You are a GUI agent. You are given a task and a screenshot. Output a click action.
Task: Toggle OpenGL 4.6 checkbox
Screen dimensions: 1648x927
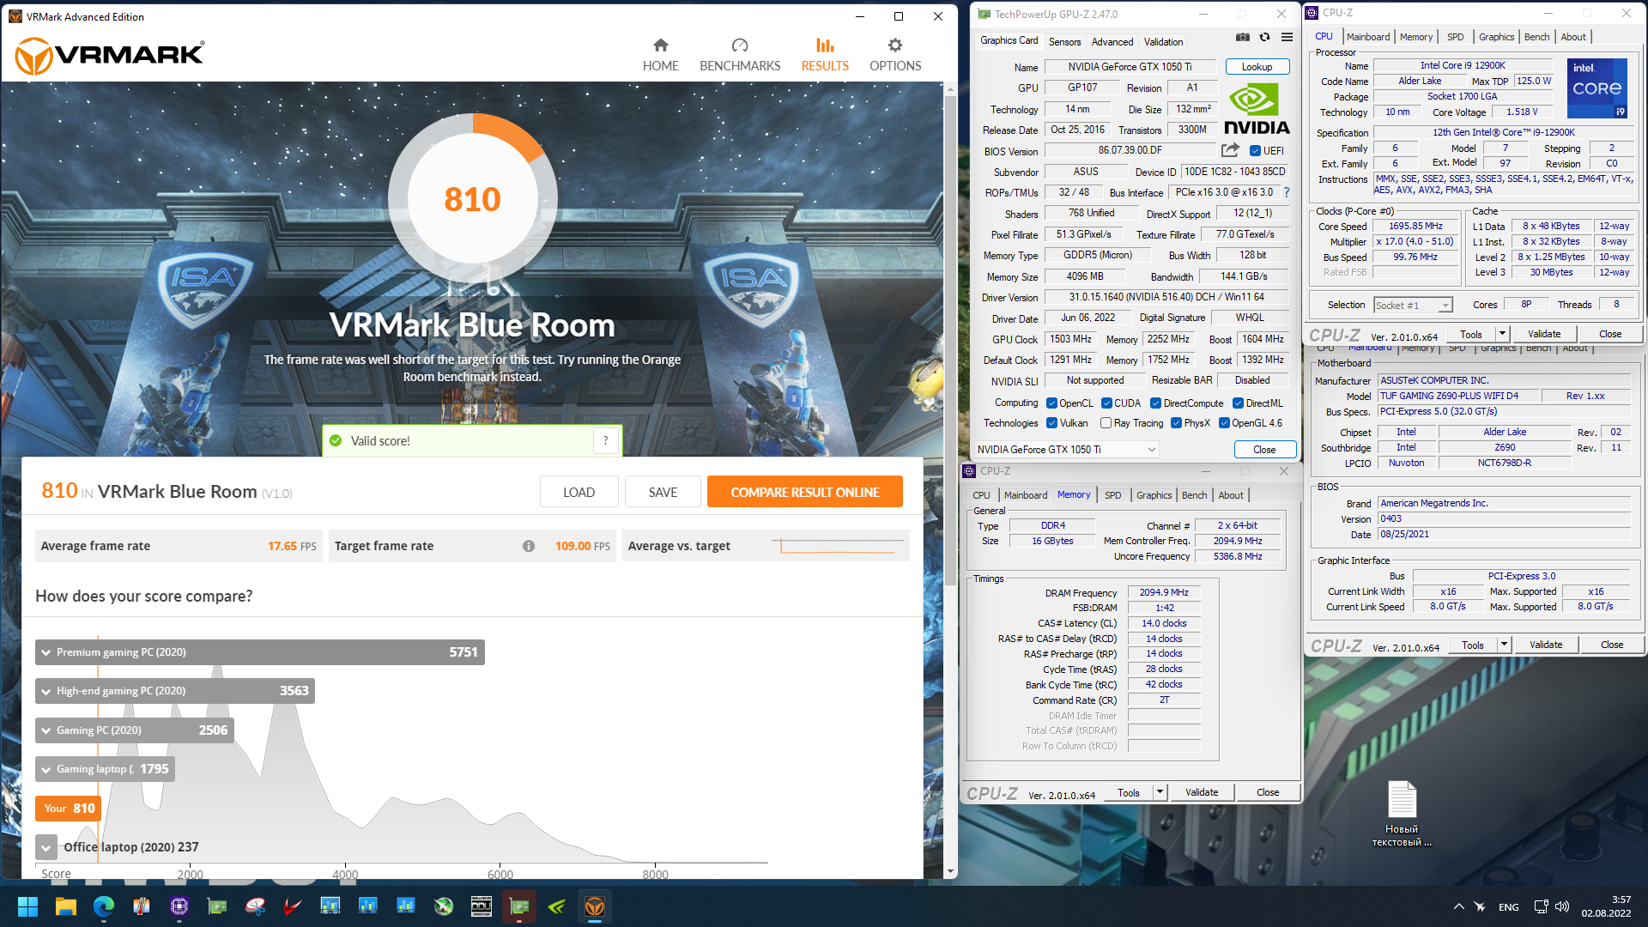[1225, 423]
